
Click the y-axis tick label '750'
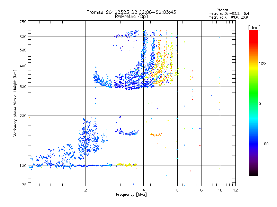click(x=23, y=22)
